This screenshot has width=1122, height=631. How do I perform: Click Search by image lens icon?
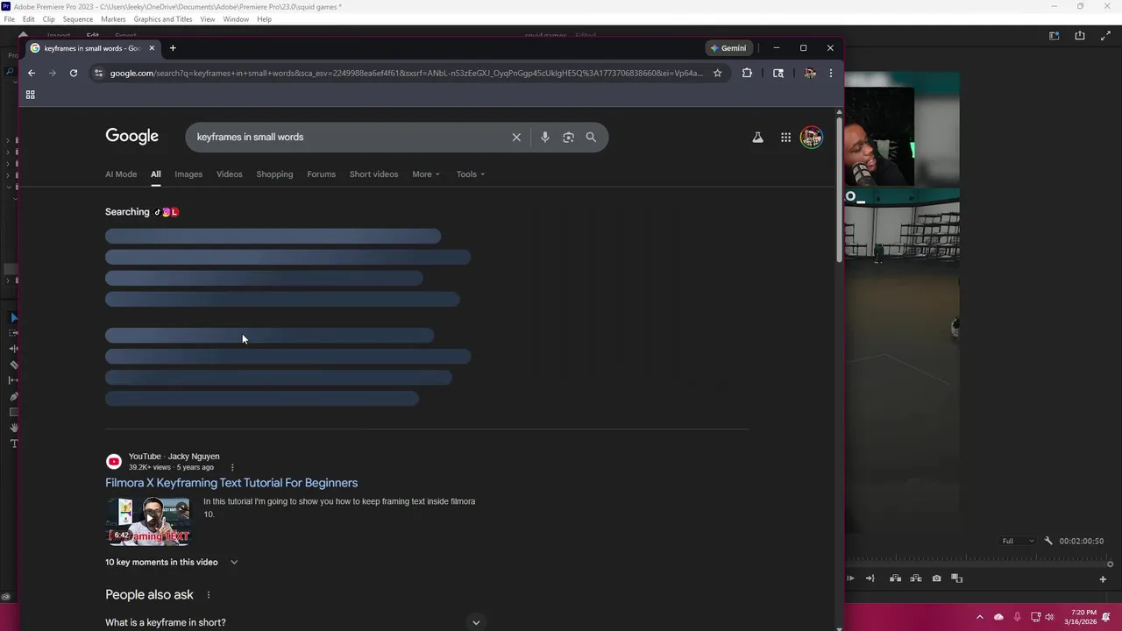pyautogui.click(x=568, y=137)
